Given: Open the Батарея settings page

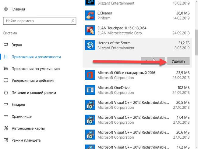Looking at the screenshot, I should tap(18, 104).
